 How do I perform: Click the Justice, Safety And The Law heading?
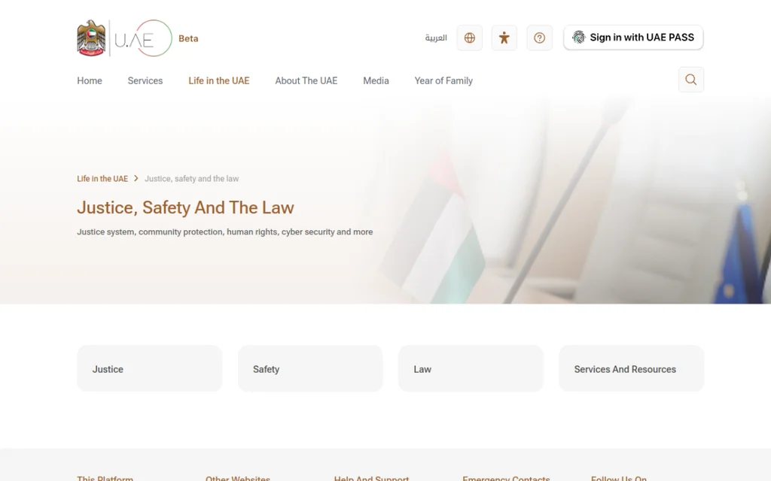[185, 207]
